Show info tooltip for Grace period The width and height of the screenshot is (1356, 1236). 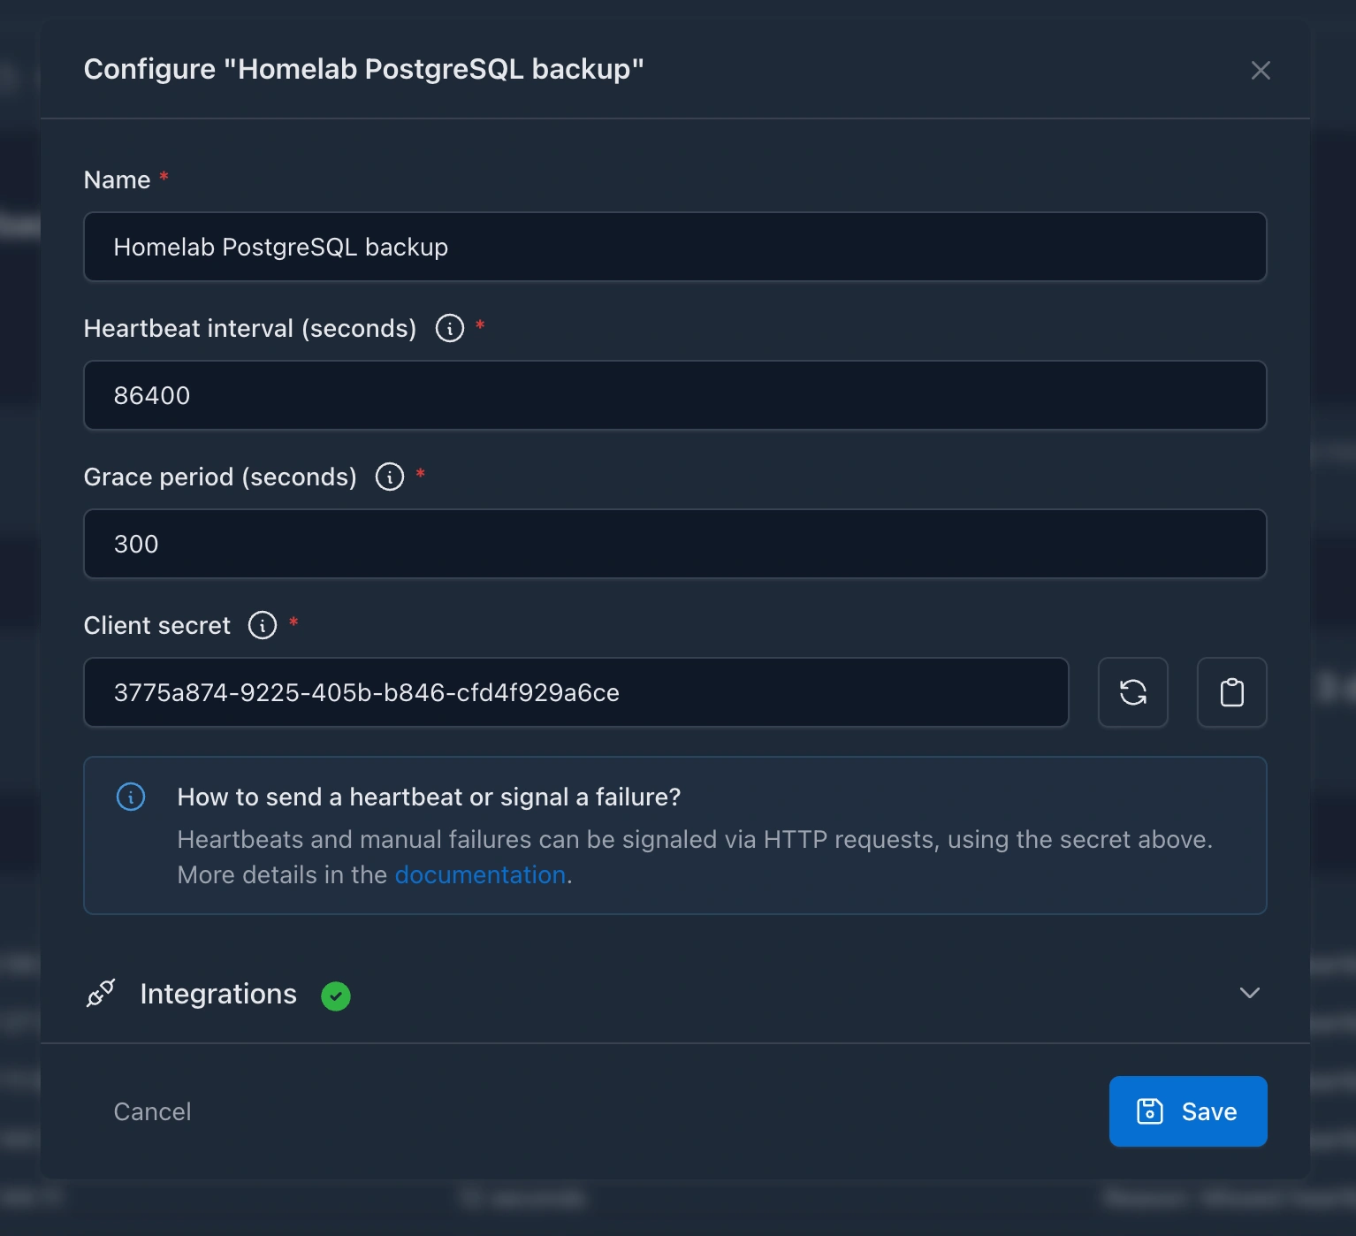tap(390, 477)
